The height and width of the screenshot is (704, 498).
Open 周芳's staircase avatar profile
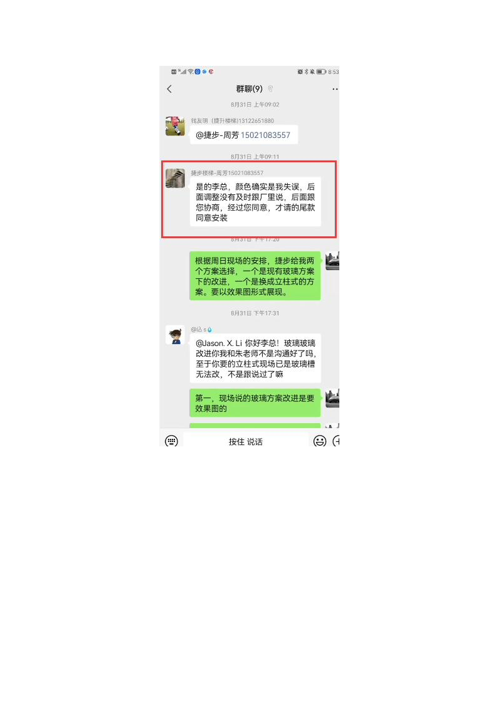click(175, 178)
